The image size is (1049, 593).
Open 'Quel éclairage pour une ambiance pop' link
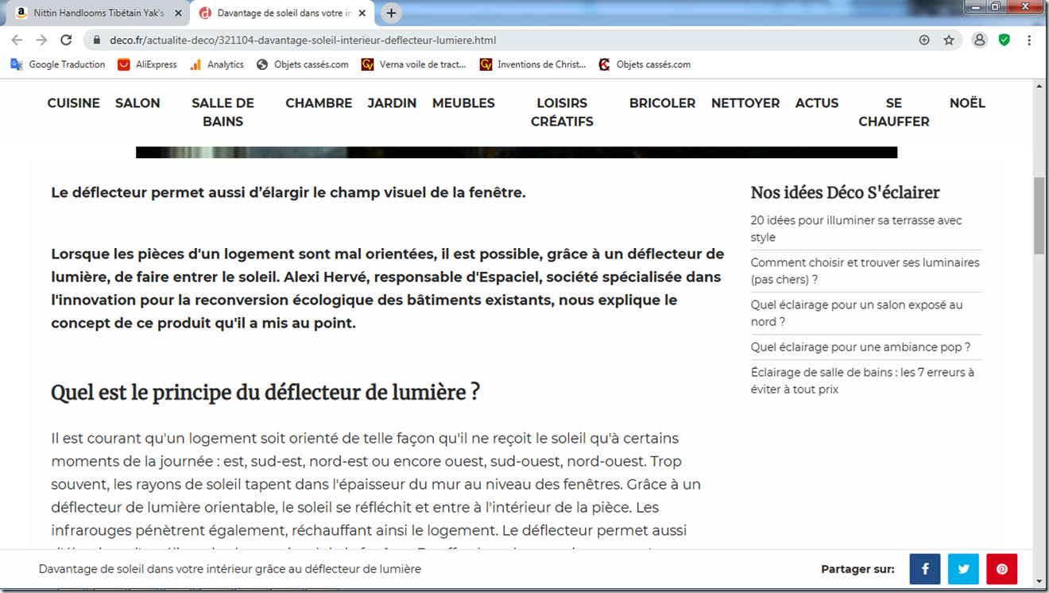[861, 347]
